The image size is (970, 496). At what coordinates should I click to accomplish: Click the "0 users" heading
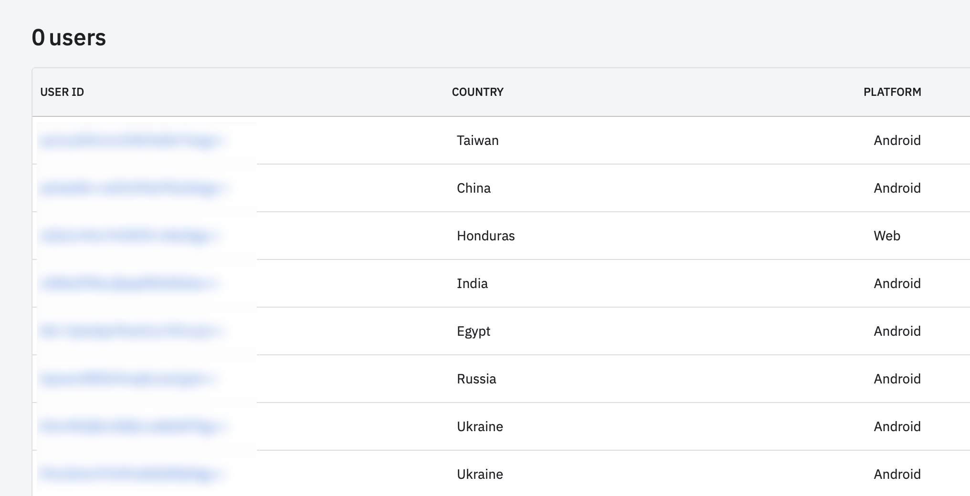coord(69,38)
